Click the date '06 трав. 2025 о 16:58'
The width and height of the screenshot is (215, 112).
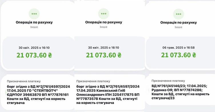(178, 48)
